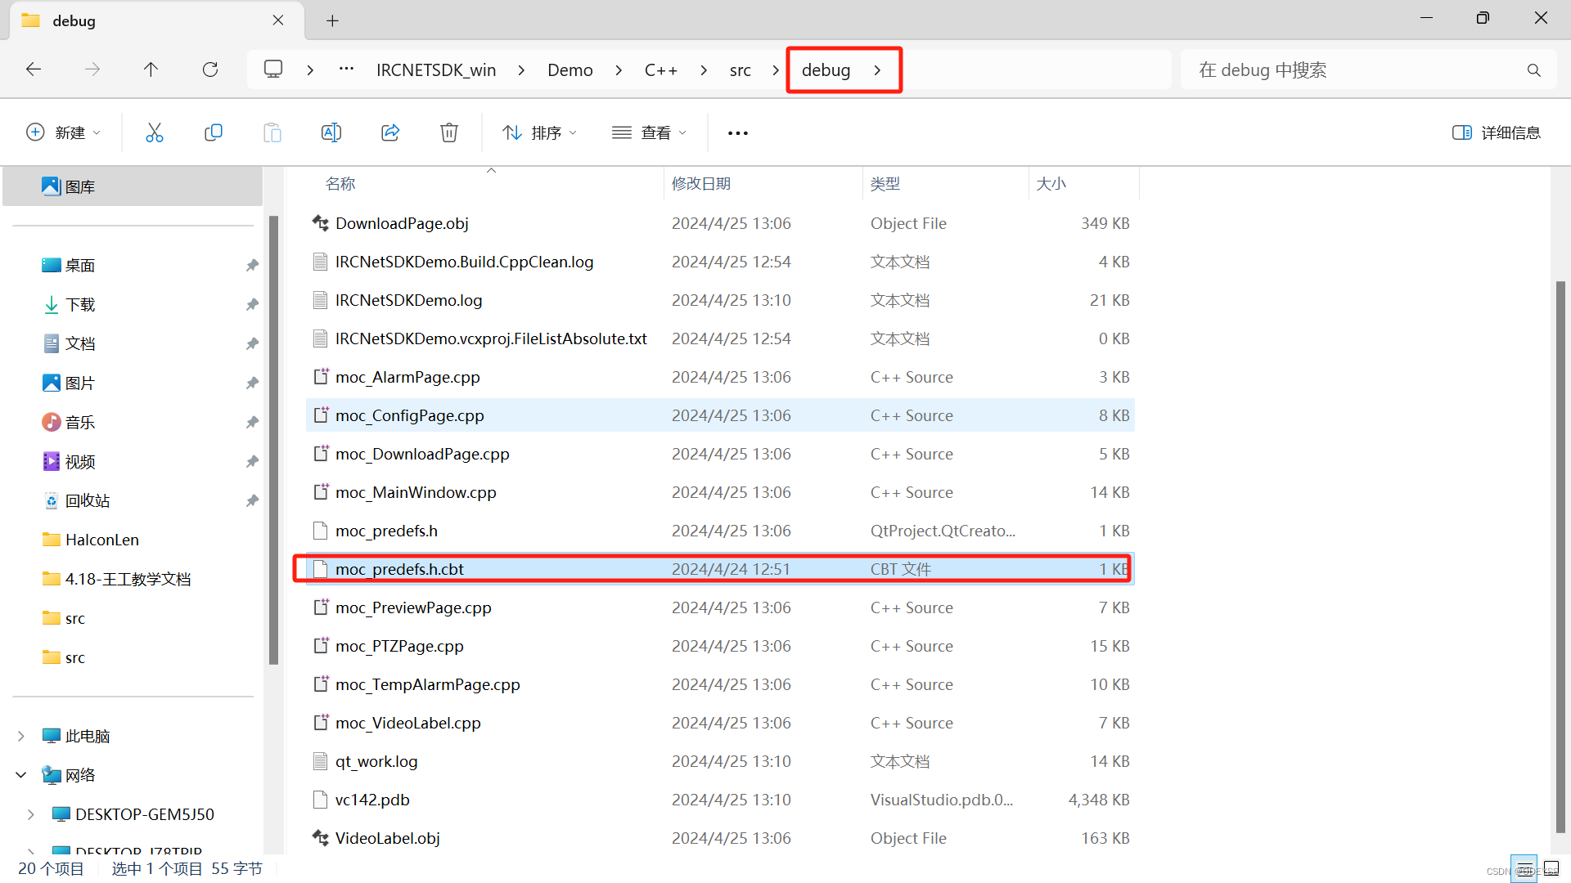Toggle the Details pane button
The image size is (1571, 883).
(1496, 132)
